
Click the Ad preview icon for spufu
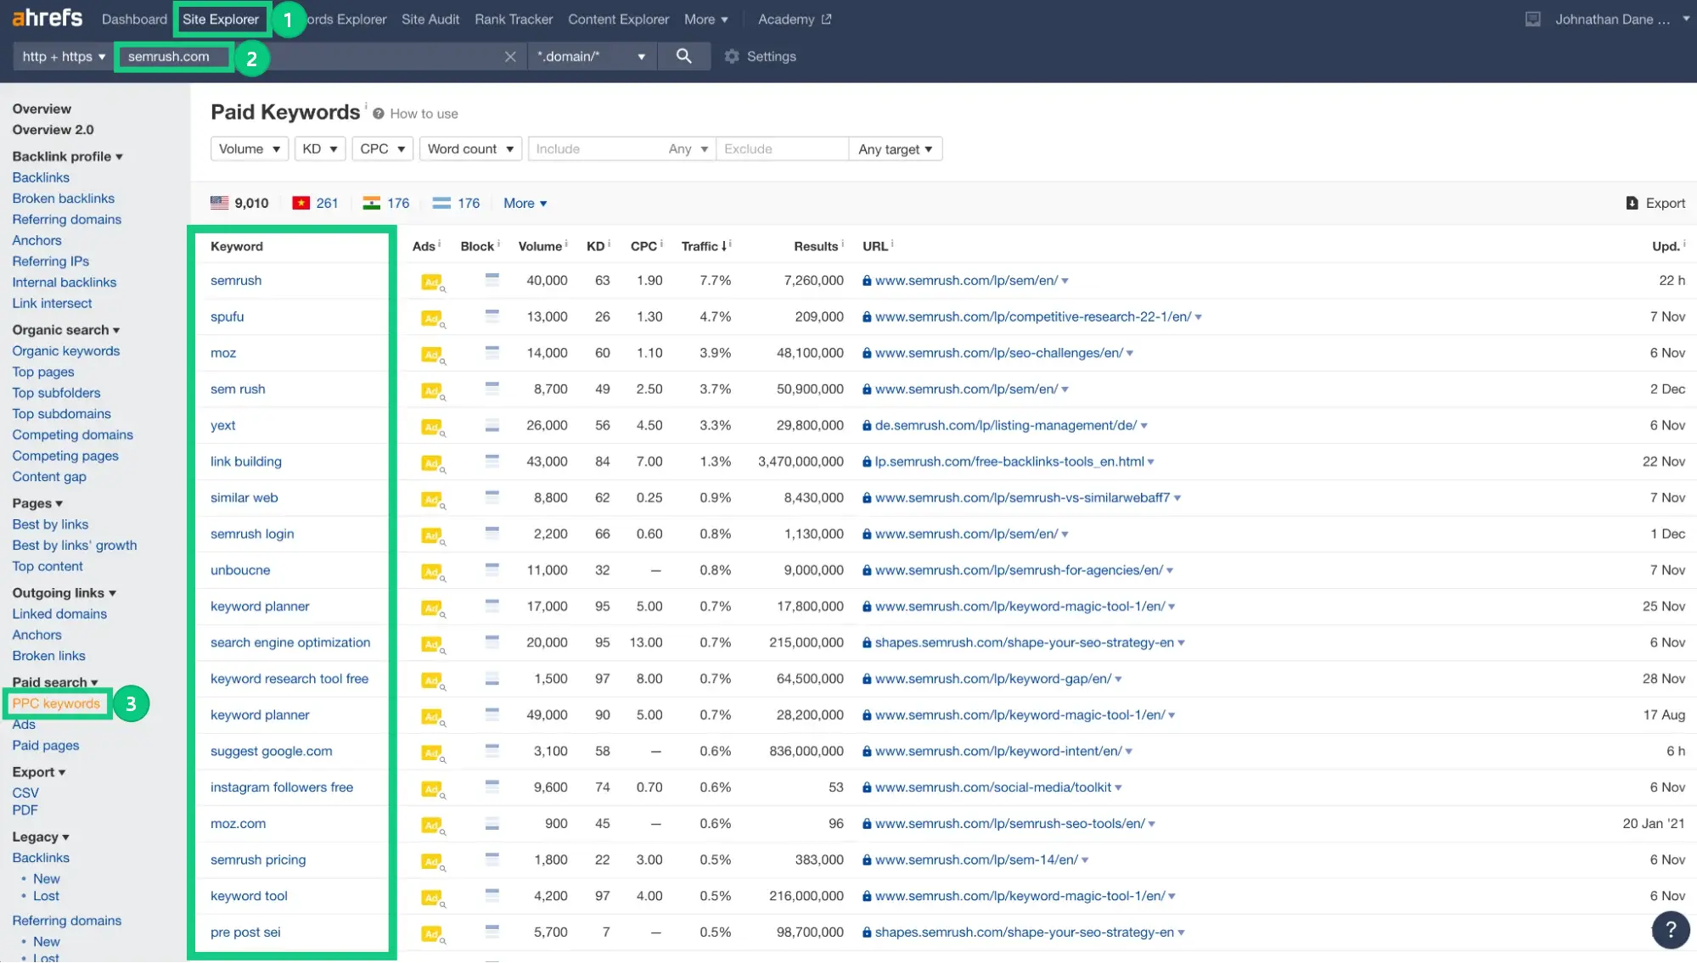pyautogui.click(x=432, y=319)
